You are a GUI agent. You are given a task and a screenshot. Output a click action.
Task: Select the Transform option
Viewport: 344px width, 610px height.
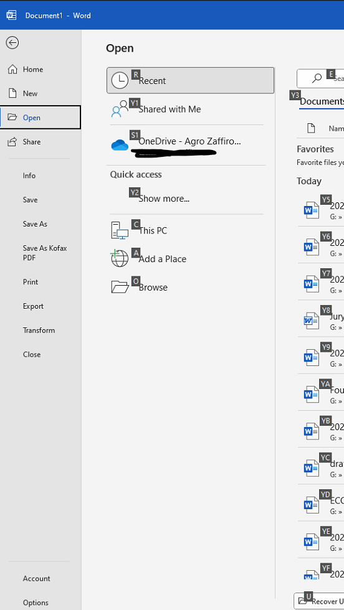click(x=41, y=330)
